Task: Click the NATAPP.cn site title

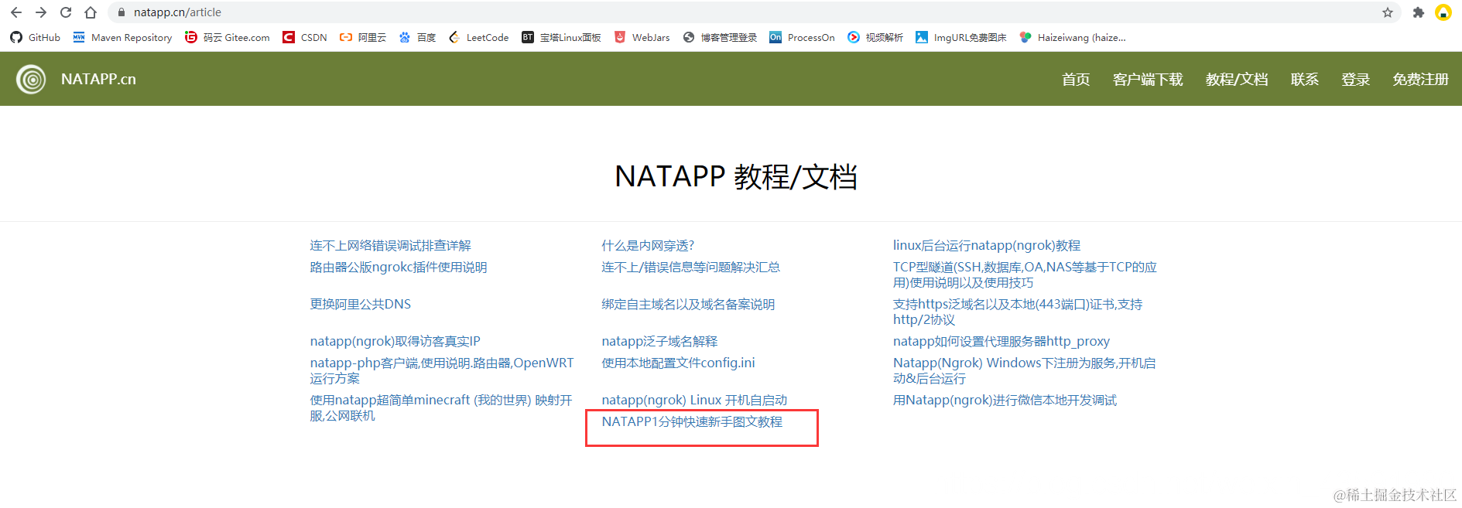Action: (98, 79)
